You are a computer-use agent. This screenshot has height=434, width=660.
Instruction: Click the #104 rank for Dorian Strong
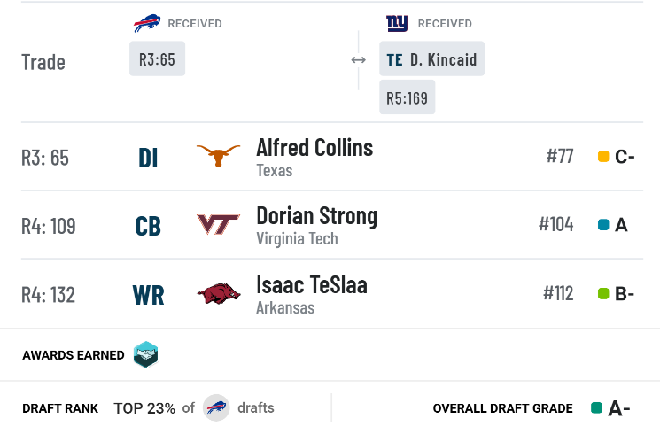click(556, 224)
